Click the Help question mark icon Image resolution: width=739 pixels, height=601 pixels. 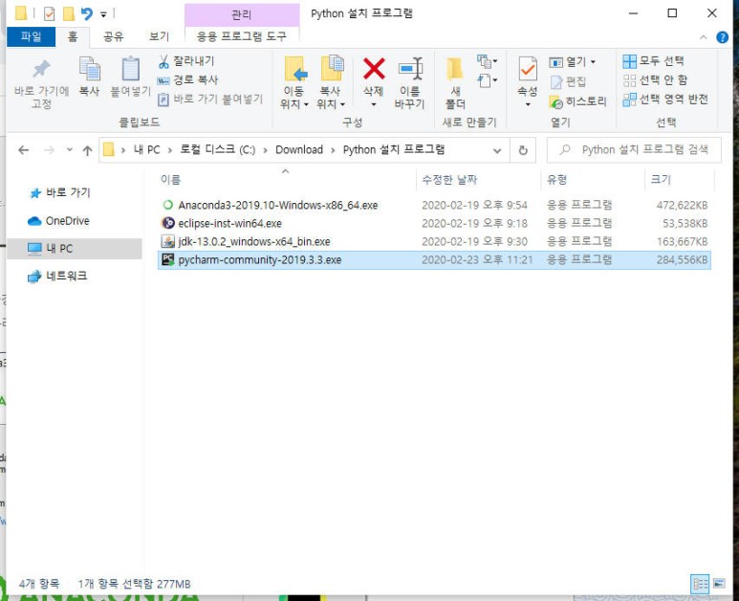point(722,37)
